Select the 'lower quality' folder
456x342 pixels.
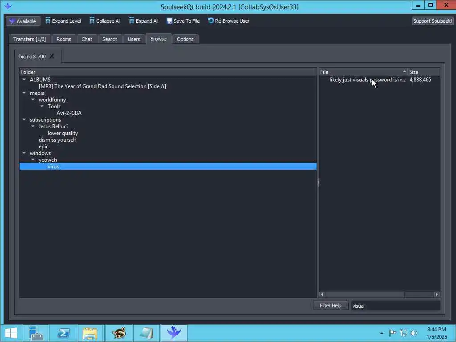pyautogui.click(x=63, y=133)
